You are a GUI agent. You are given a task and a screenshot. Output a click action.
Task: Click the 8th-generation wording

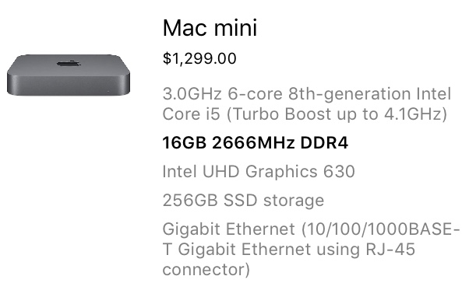click(349, 94)
